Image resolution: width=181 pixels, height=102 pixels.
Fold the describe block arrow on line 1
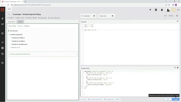coord(84,71)
